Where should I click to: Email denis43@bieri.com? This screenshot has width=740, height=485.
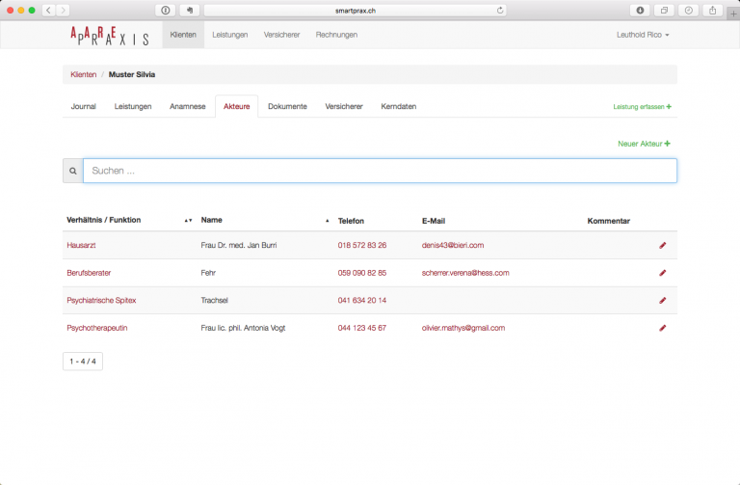[453, 245]
